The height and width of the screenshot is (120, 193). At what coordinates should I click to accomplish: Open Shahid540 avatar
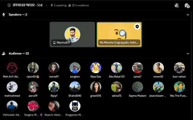click(75, 87)
